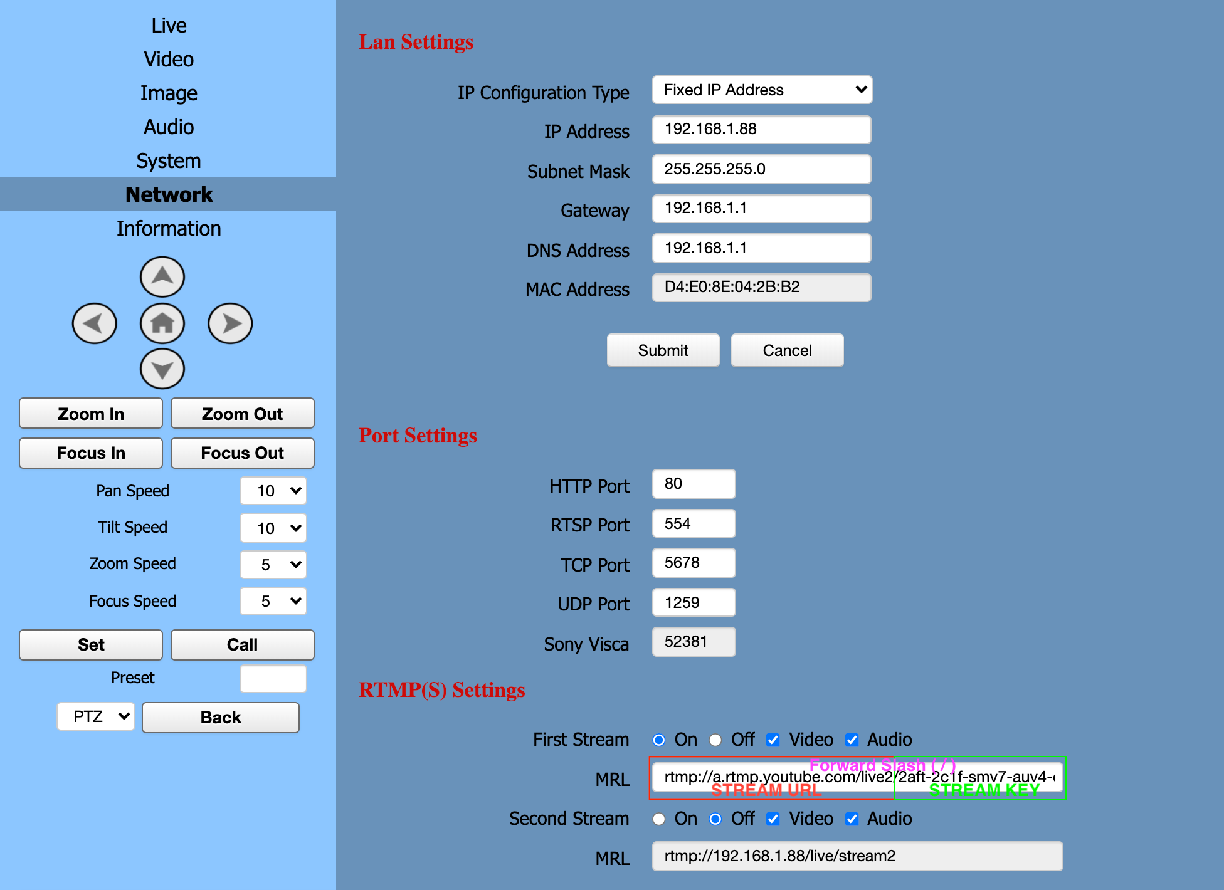Click the Focus Out button
Image resolution: width=1224 pixels, height=890 pixels.
click(242, 453)
